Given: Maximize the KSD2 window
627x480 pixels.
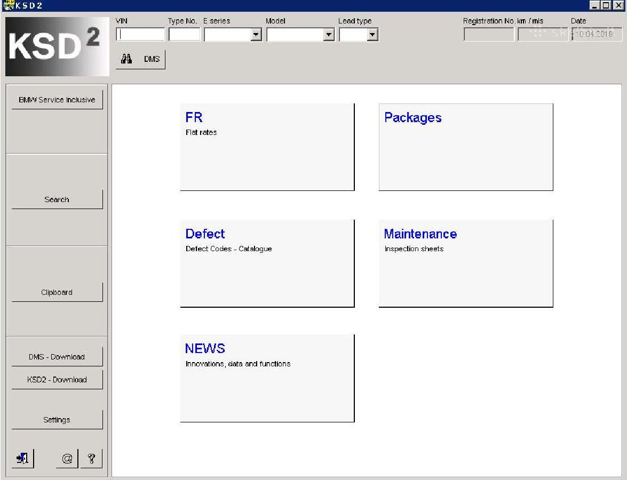Looking at the screenshot, I should [x=606, y=5].
